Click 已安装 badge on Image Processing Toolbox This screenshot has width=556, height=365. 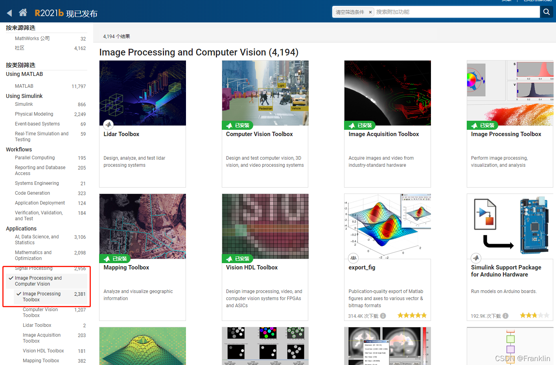tap(483, 125)
